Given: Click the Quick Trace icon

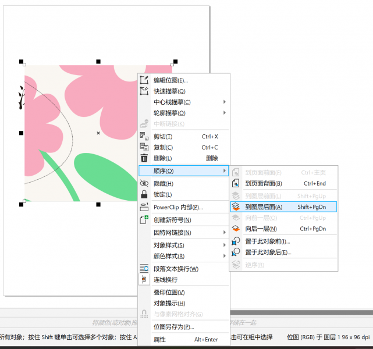Looking at the screenshot, I should 144,91.
